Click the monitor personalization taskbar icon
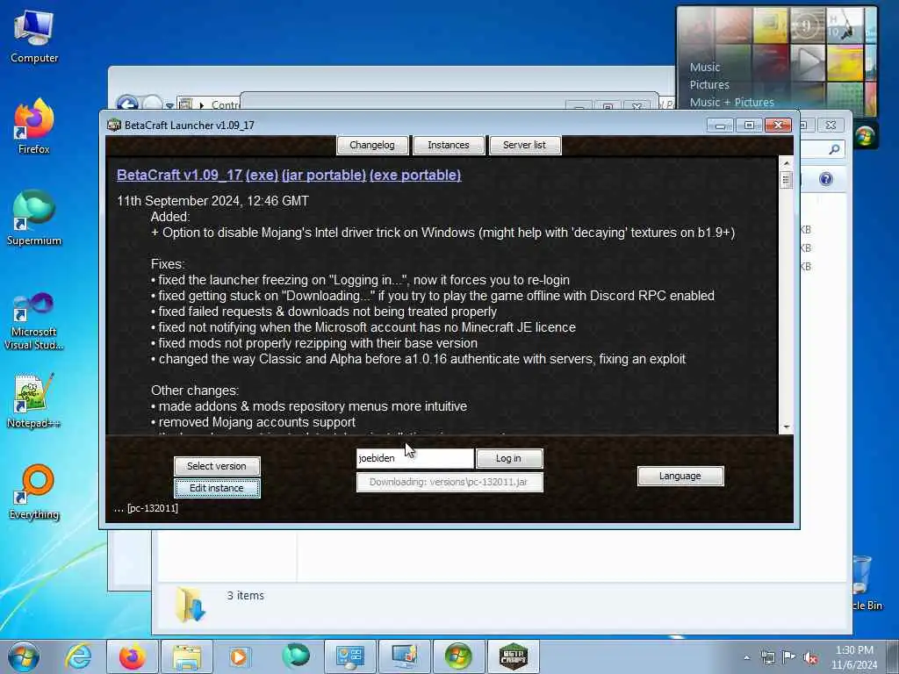The image size is (899, 674). click(x=404, y=656)
